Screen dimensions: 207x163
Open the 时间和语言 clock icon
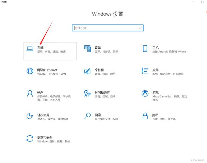[87, 94]
